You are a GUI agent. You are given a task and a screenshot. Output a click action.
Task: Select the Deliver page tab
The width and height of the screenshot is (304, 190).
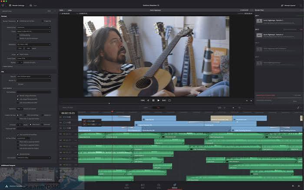[175, 186]
